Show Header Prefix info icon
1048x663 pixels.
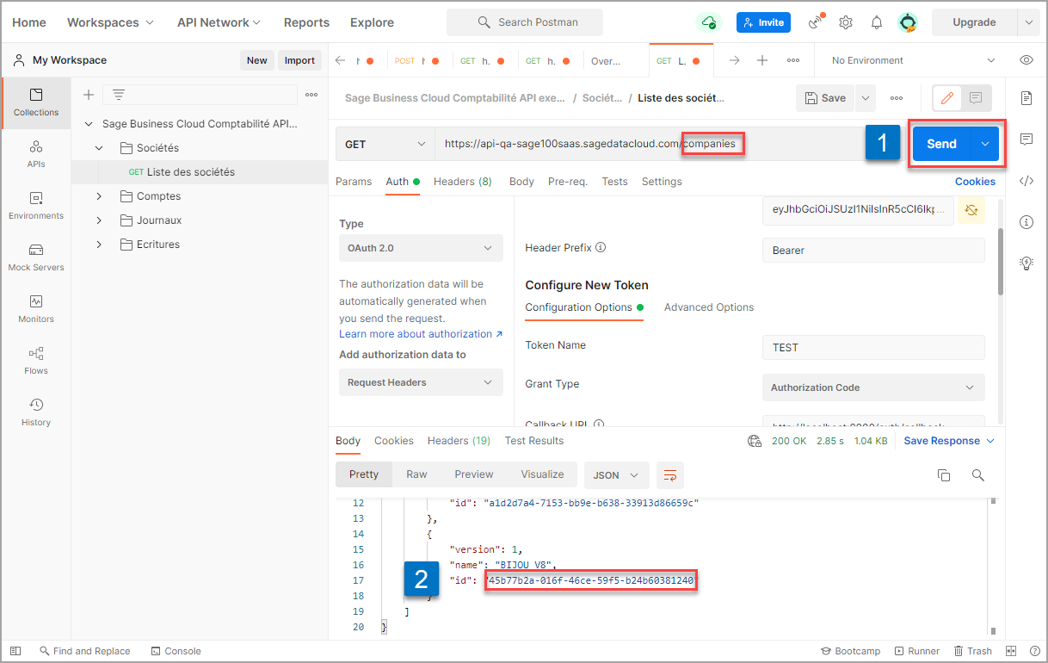[x=601, y=247]
